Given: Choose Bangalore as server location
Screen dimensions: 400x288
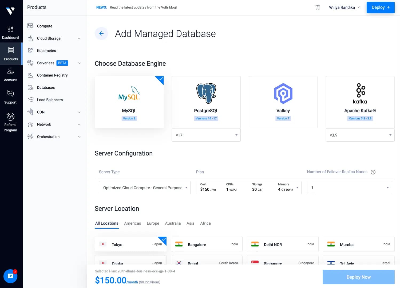Looking at the screenshot, I should (x=207, y=244).
